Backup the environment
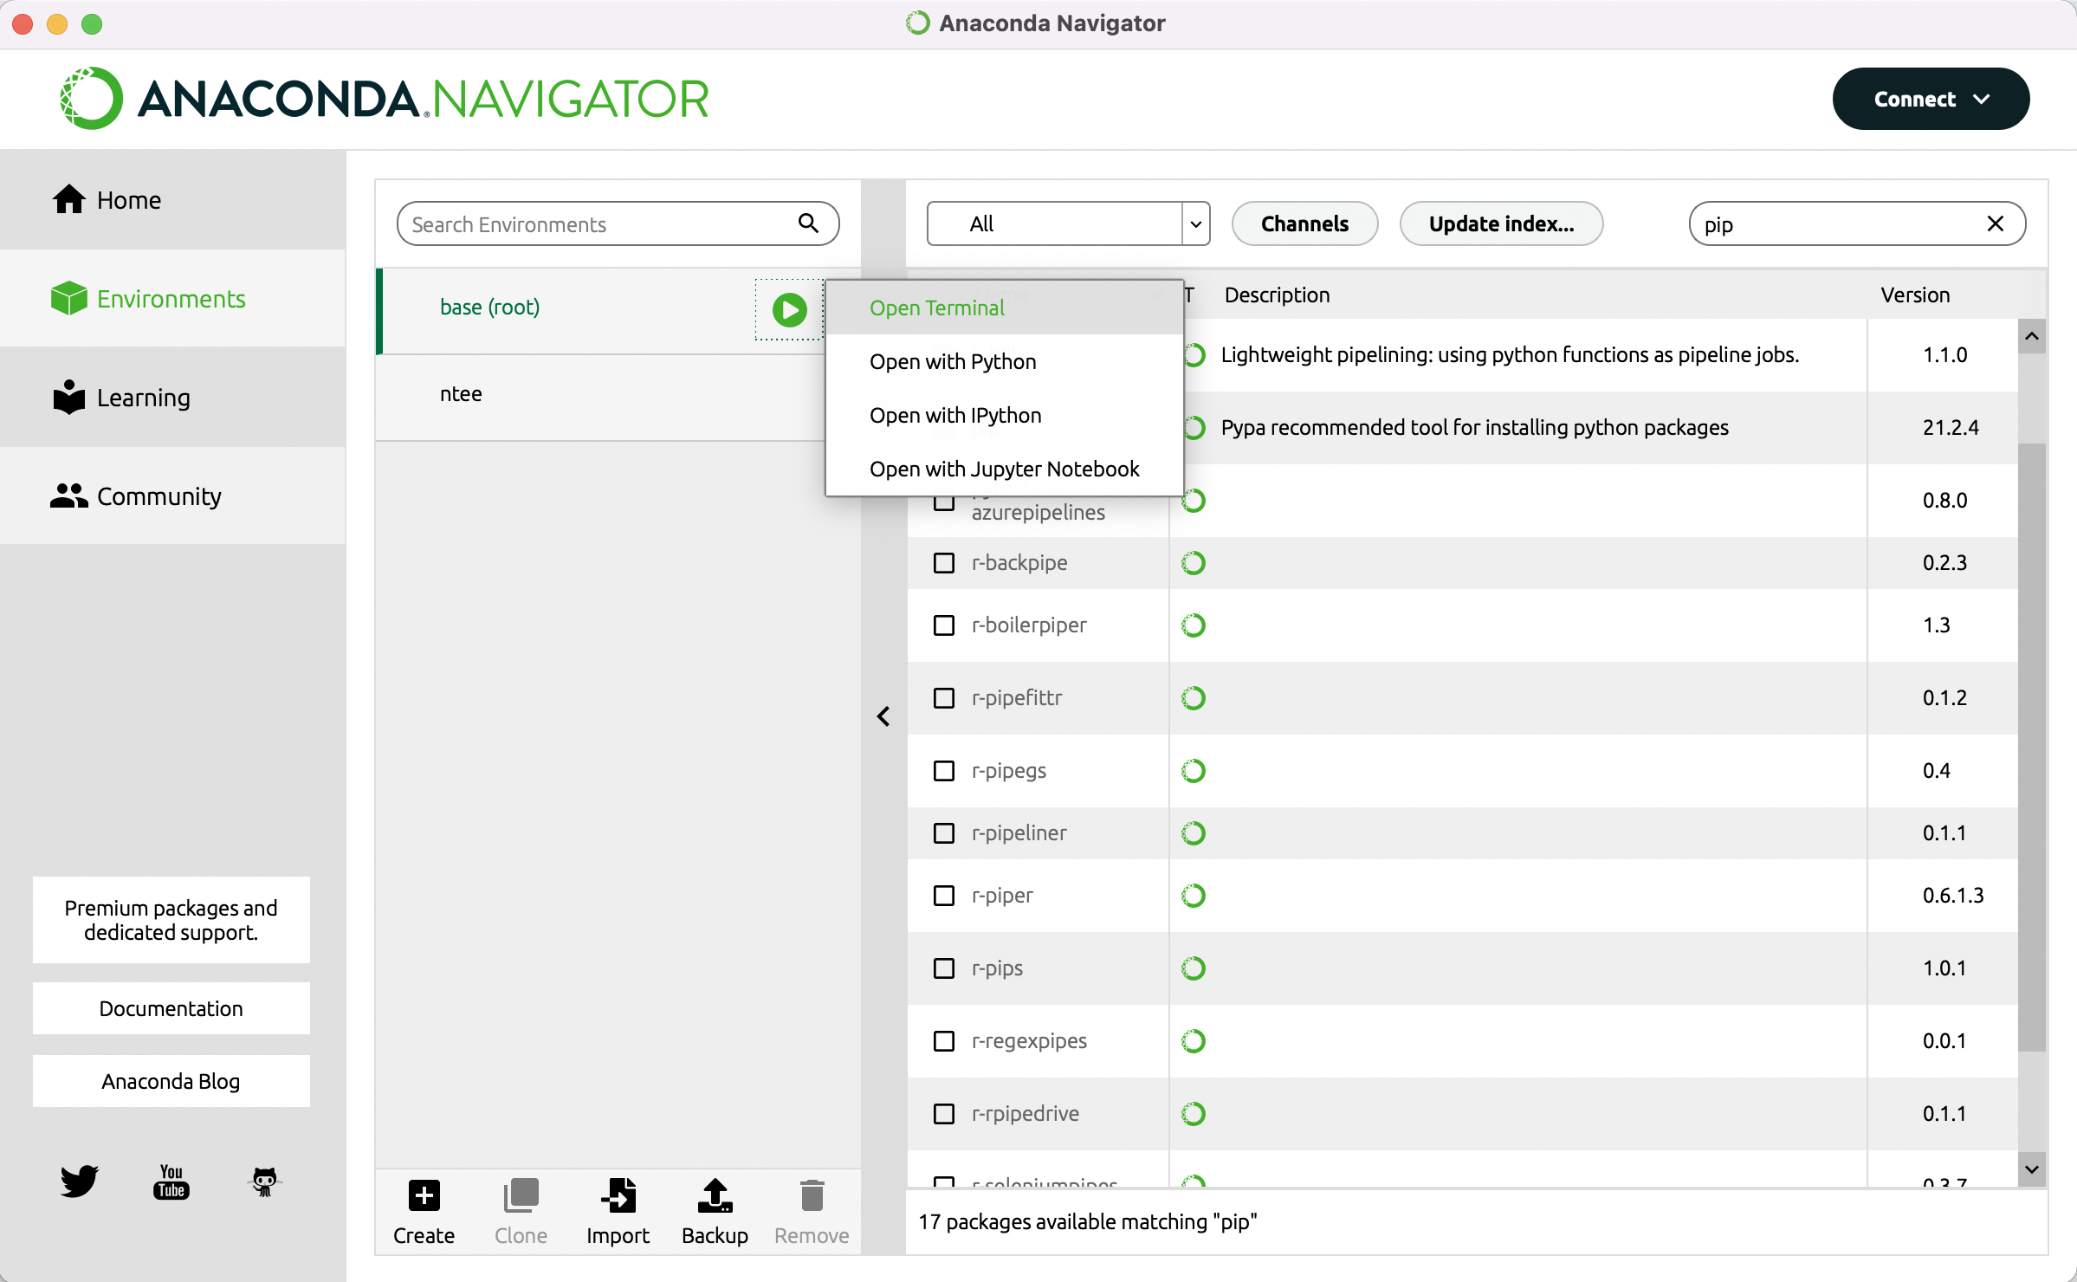The width and height of the screenshot is (2077, 1282). [x=715, y=1211]
